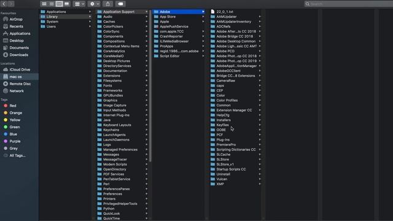The image size is (393, 221).
Task: Expand the Caches folder arrow
Action: click(147, 21)
